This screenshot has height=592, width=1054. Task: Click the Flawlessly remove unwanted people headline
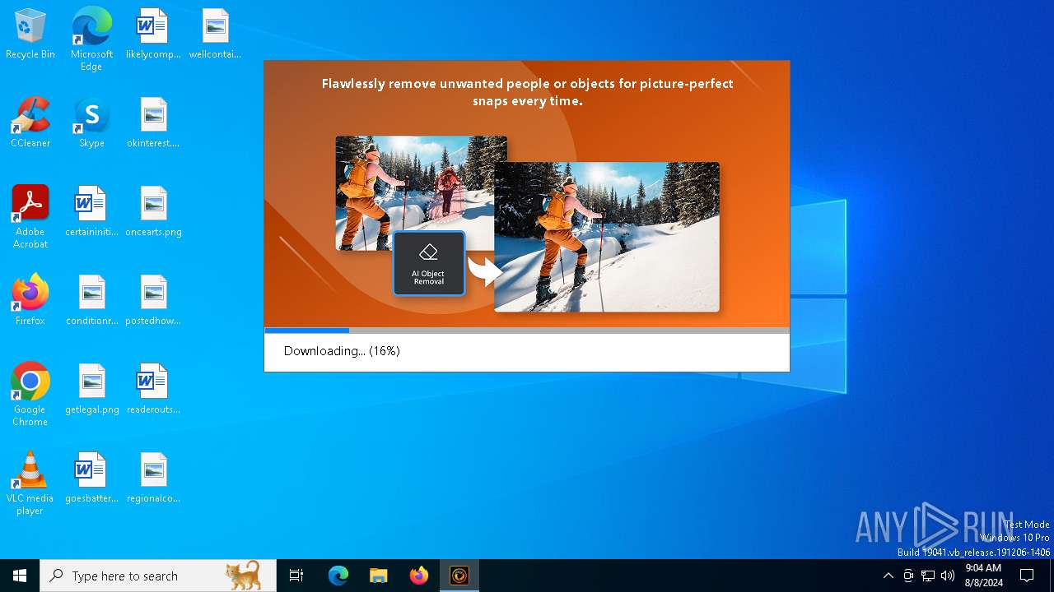point(527,92)
